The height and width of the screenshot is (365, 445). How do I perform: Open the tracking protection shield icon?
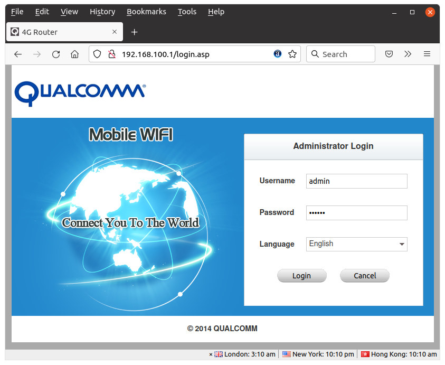97,54
